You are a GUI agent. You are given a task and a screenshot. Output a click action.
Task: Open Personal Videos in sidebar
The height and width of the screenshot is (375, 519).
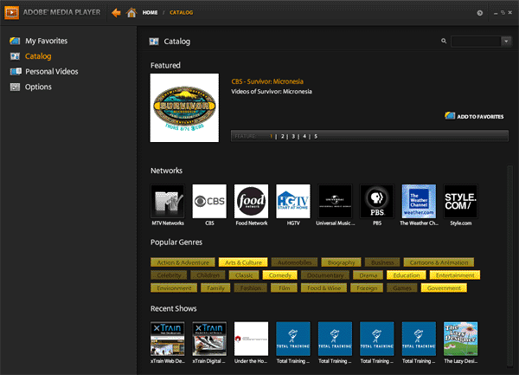tap(52, 72)
